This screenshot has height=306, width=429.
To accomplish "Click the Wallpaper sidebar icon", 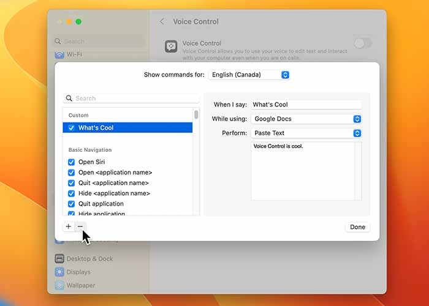I will 59,285.
